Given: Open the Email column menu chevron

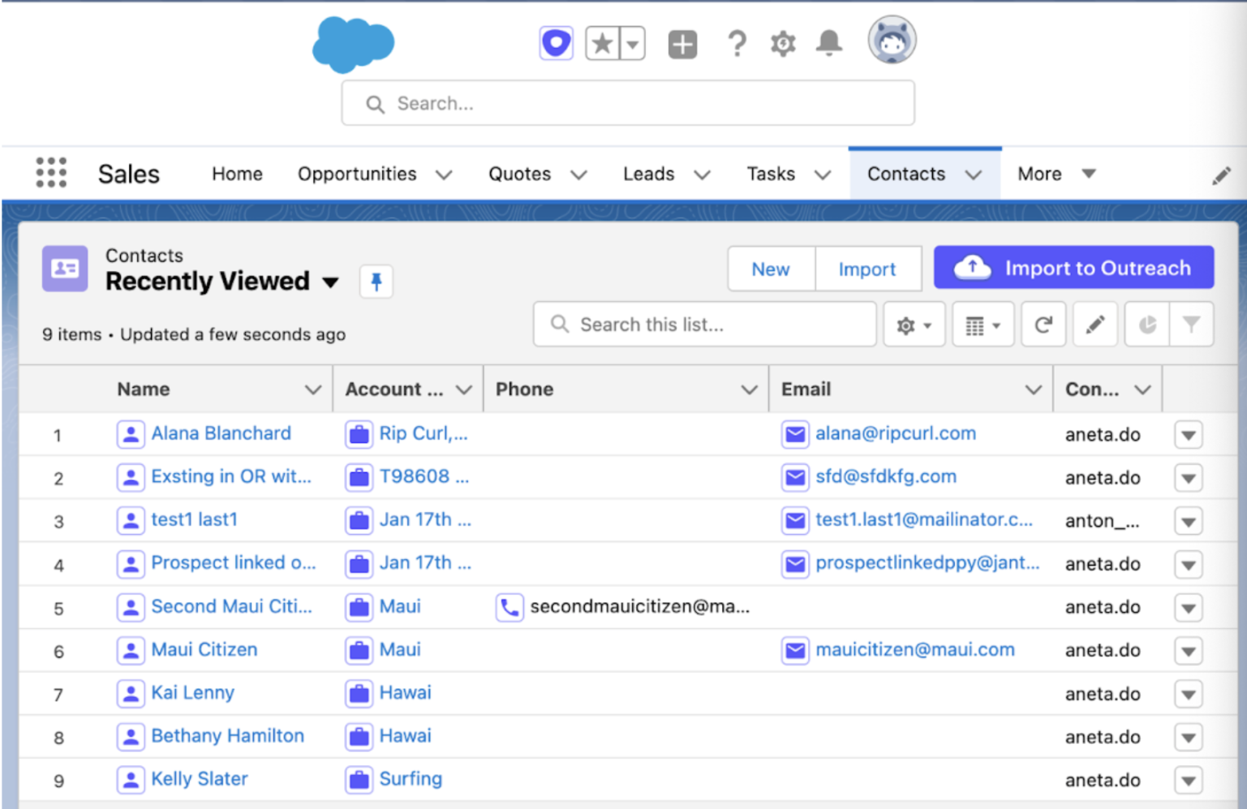Looking at the screenshot, I should [x=1034, y=389].
